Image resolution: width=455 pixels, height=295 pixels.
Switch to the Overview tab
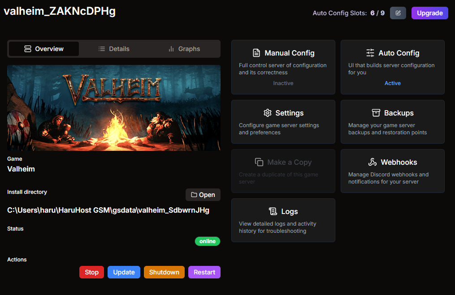[x=44, y=49]
